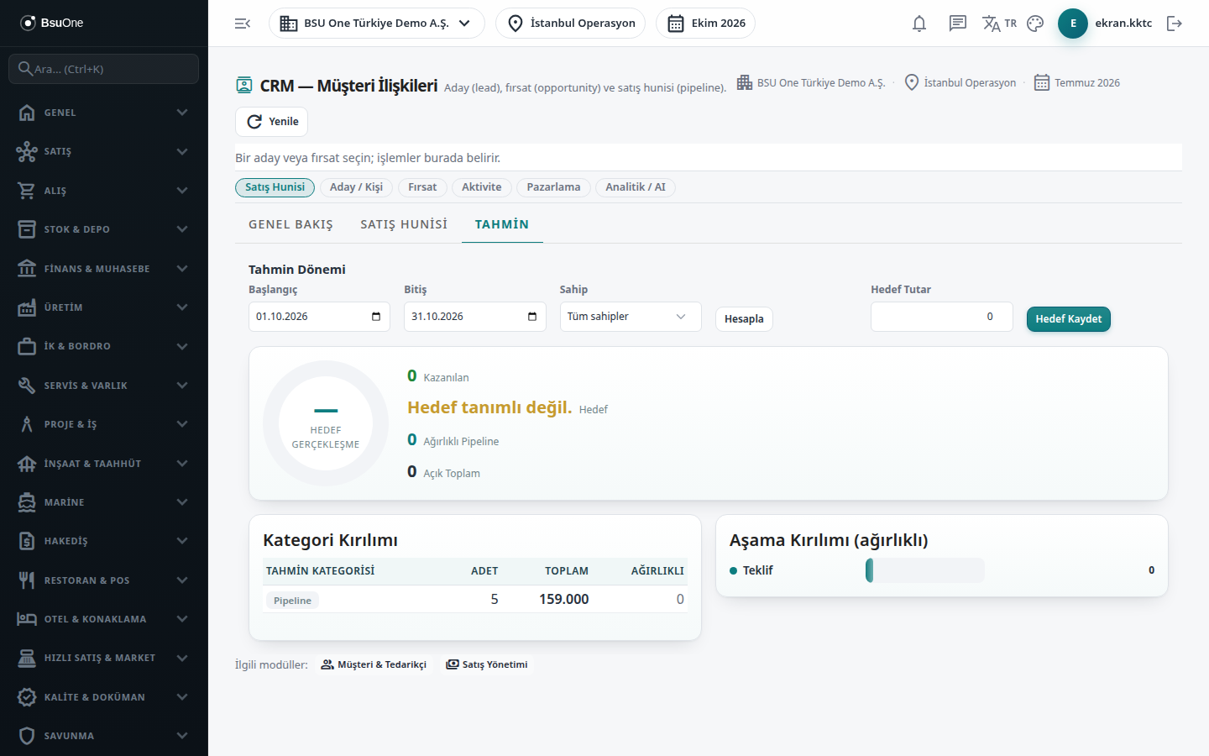Select the Analitik / AI chip
1209x756 pixels.
coord(636,187)
